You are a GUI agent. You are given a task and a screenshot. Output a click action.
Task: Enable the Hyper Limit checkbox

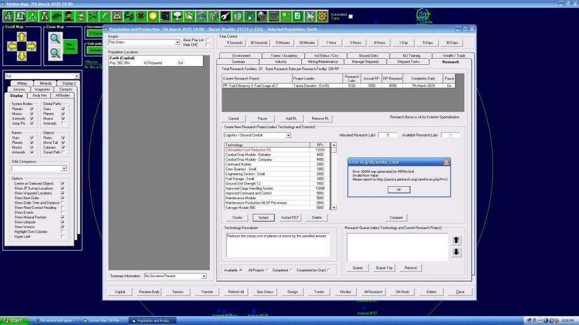click(62, 236)
